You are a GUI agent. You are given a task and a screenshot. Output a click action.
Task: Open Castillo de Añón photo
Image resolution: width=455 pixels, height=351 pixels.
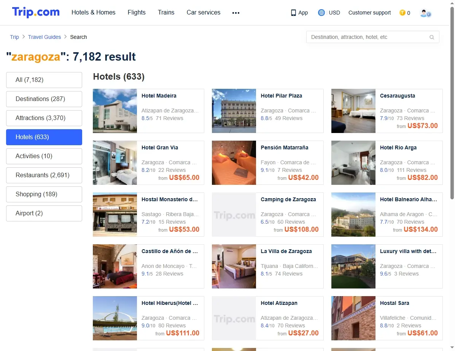click(x=115, y=266)
